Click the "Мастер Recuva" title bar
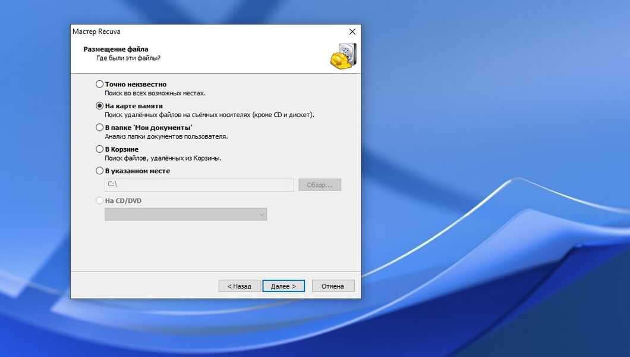This screenshot has height=357, width=630. [x=178, y=32]
